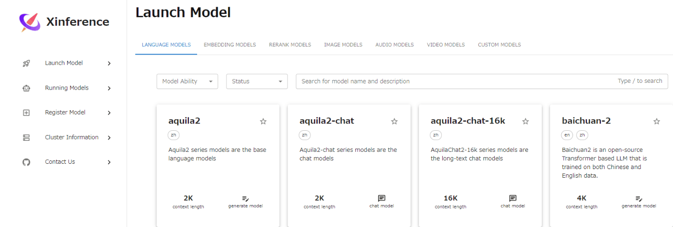
Task: Click the 16K context length value
Action: pyautogui.click(x=450, y=198)
